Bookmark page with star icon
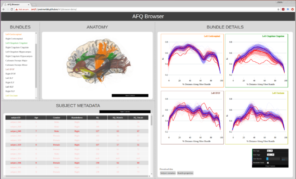The image size is (296, 179). pos(278,9)
